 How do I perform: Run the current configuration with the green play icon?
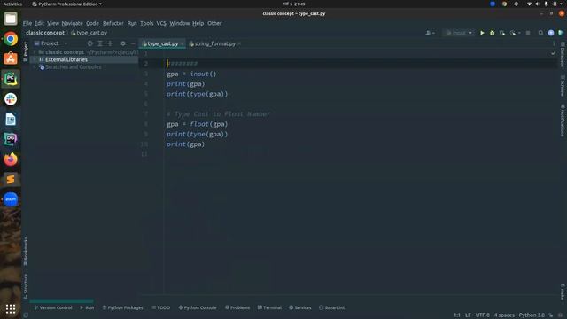[482, 33]
